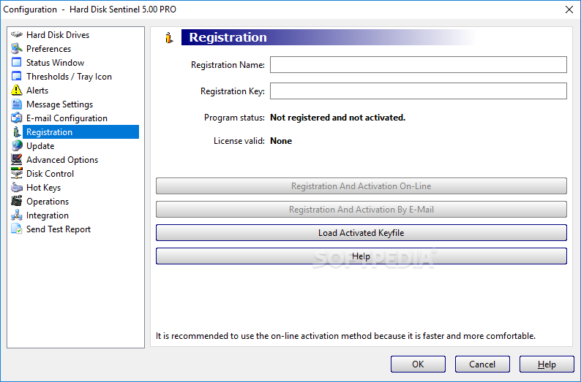This screenshot has height=382, width=581.
Task: Click the wide Help button in panel
Action: (x=361, y=256)
